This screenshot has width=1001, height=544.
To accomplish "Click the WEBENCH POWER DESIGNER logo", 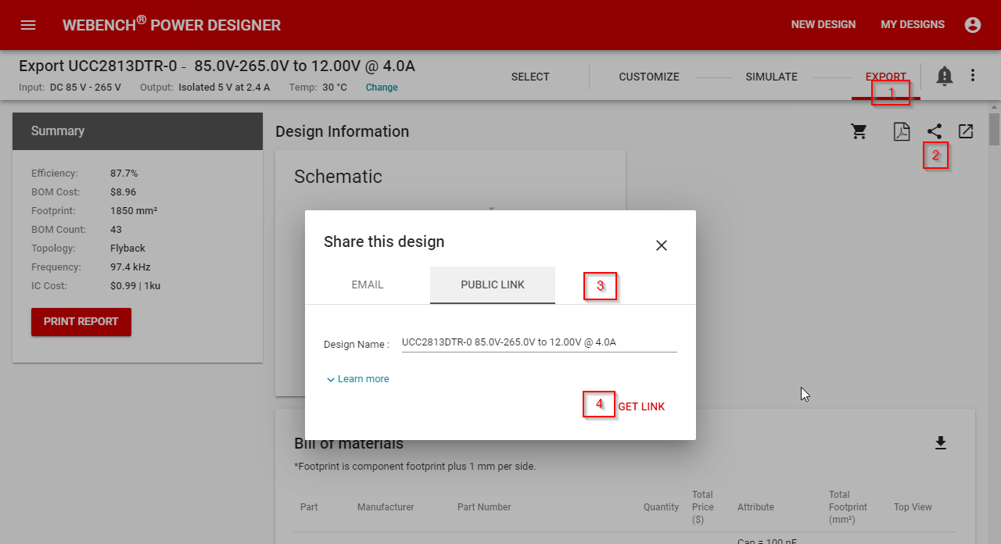I will (x=171, y=24).
